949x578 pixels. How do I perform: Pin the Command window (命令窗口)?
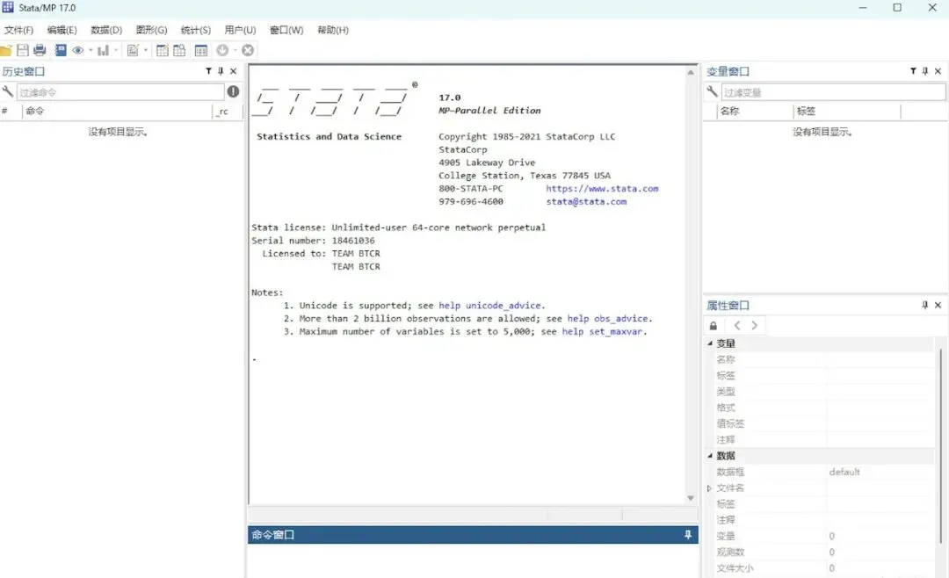pyautogui.click(x=688, y=535)
